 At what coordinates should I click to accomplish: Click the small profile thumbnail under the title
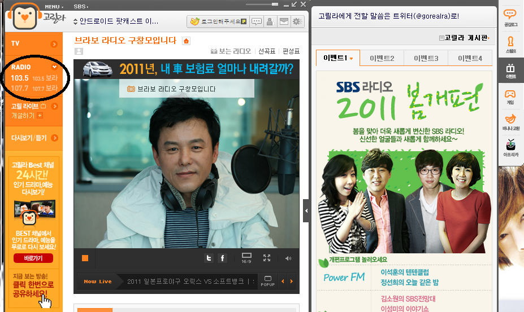click(x=79, y=51)
